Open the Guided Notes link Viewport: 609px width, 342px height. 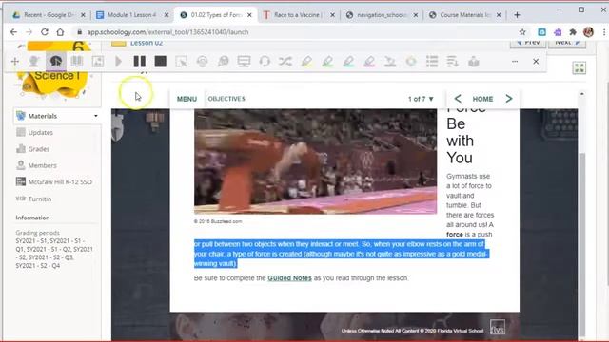coord(289,278)
